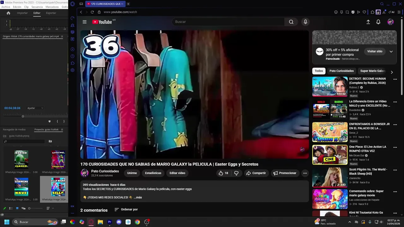Dislike the video with thumbs down
Image resolution: width=404 pixels, height=227 pixels.
(x=236, y=173)
